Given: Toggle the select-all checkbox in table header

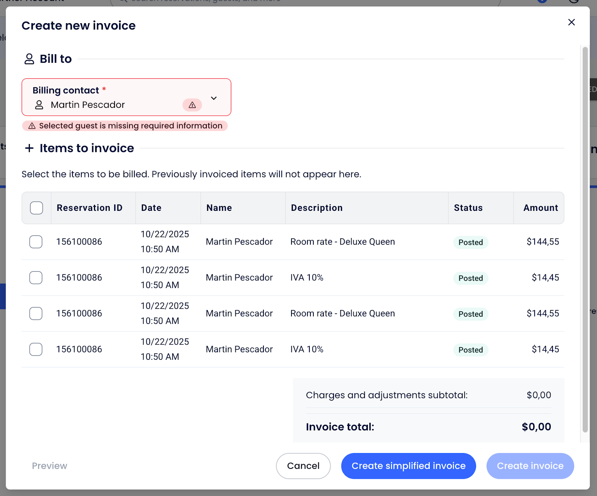Looking at the screenshot, I should coord(37,208).
